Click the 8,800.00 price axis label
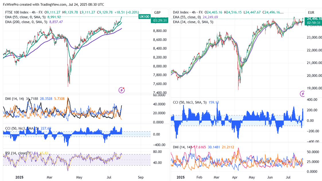Screen dimensions: 322x181 160,31
